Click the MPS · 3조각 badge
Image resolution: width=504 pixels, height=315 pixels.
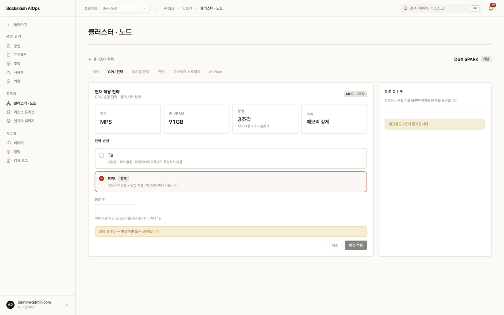(x=355, y=94)
